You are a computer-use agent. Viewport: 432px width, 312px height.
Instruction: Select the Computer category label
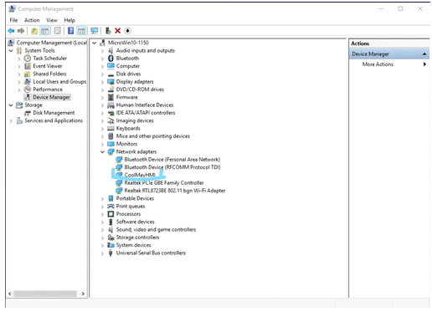click(x=128, y=66)
